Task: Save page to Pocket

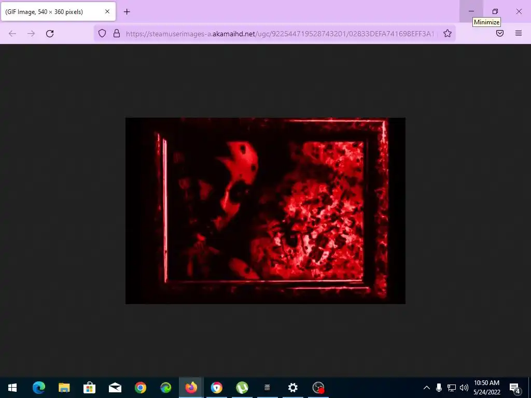Action: (x=500, y=33)
